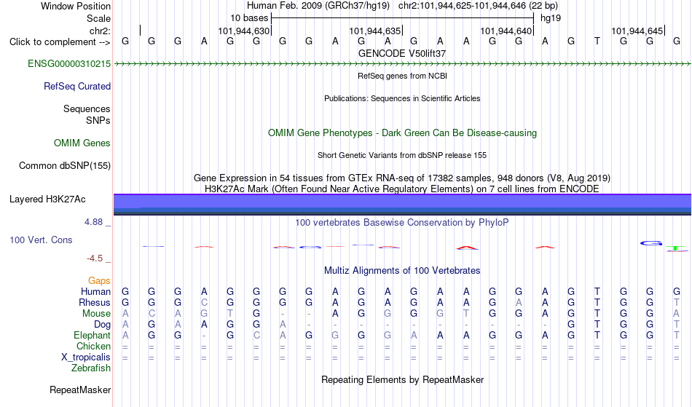692x407 pixels.
Task: Open Layered H3K27Ac track settings label
Action: tap(47, 199)
